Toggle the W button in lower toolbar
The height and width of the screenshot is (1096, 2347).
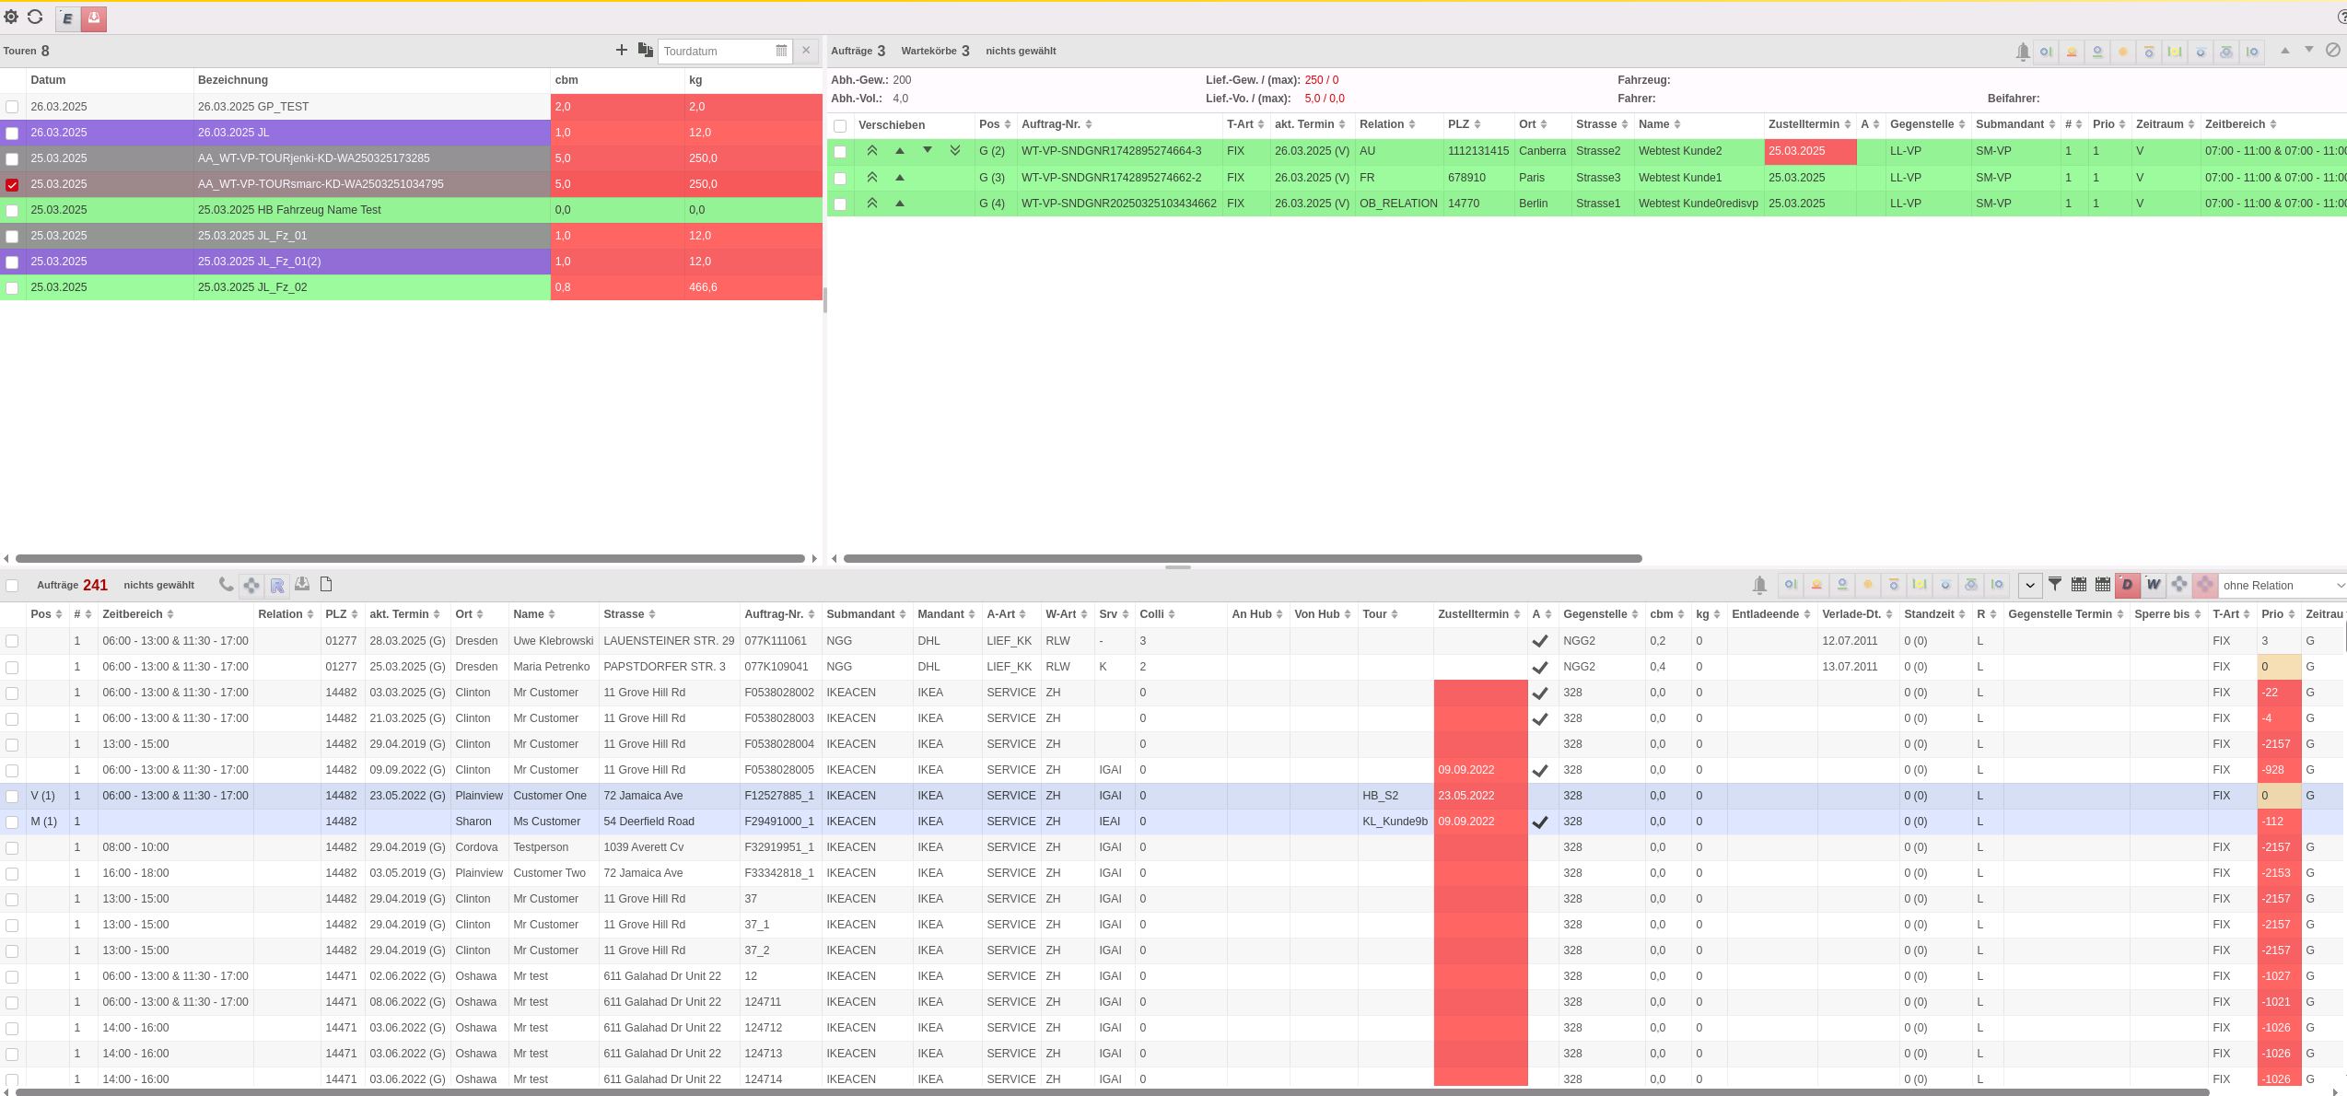(x=2154, y=584)
